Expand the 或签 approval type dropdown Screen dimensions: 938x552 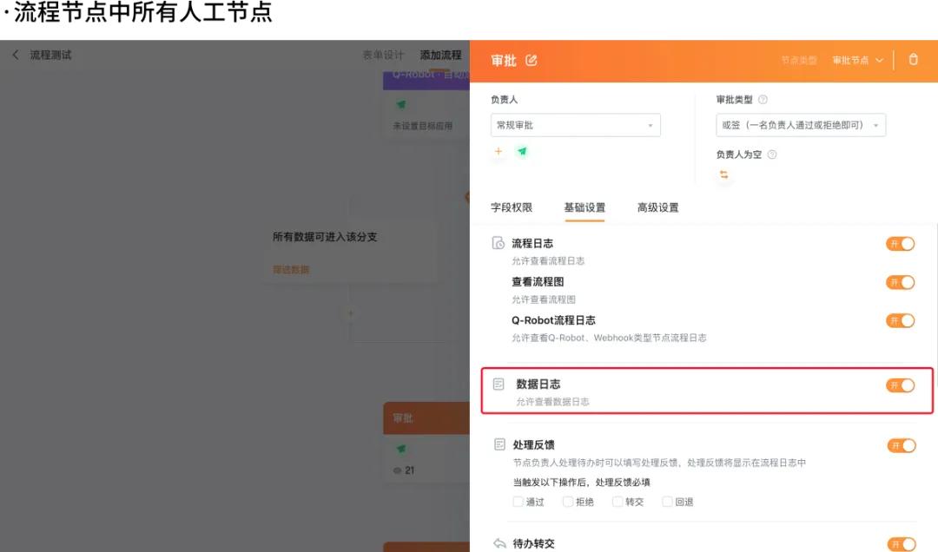(800, 125)
